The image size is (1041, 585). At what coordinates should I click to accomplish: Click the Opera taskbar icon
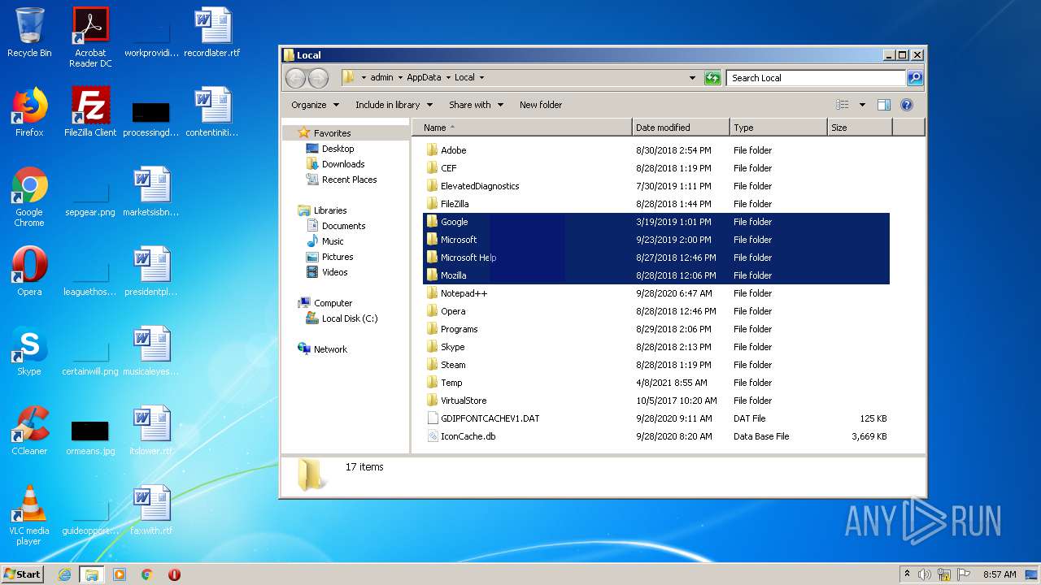click(174, 574)
